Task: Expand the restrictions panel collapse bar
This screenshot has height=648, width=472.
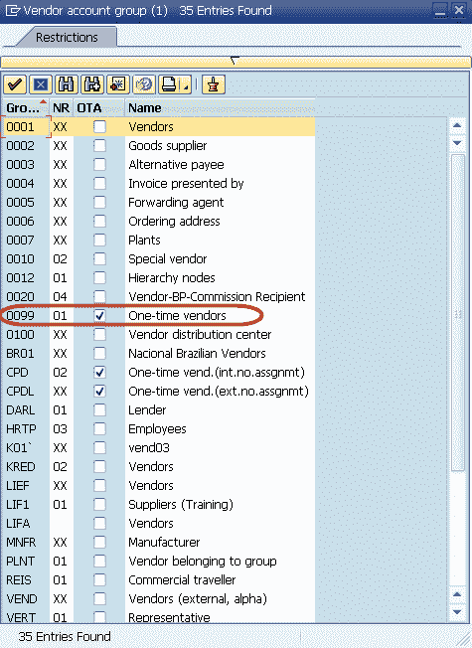Action: [x=236, y=62]
